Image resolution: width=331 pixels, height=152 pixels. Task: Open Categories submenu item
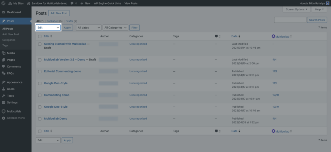pos(9,40)
